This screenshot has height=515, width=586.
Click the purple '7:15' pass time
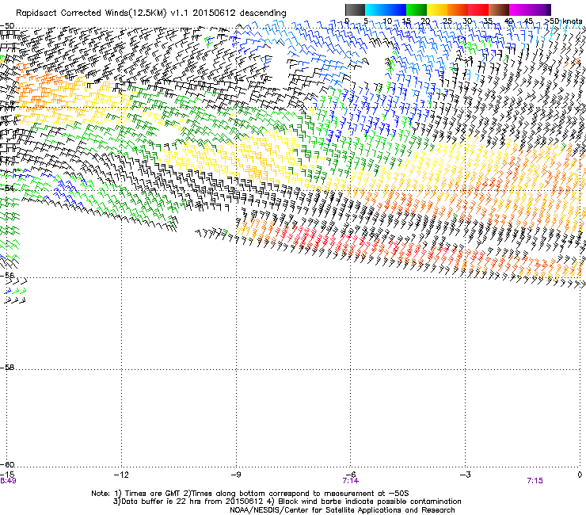[x=535, y=481]
